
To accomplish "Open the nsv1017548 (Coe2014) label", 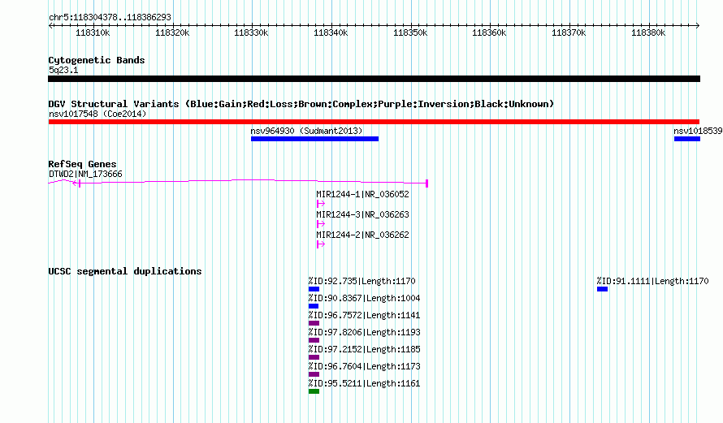I will coord(97,114).
